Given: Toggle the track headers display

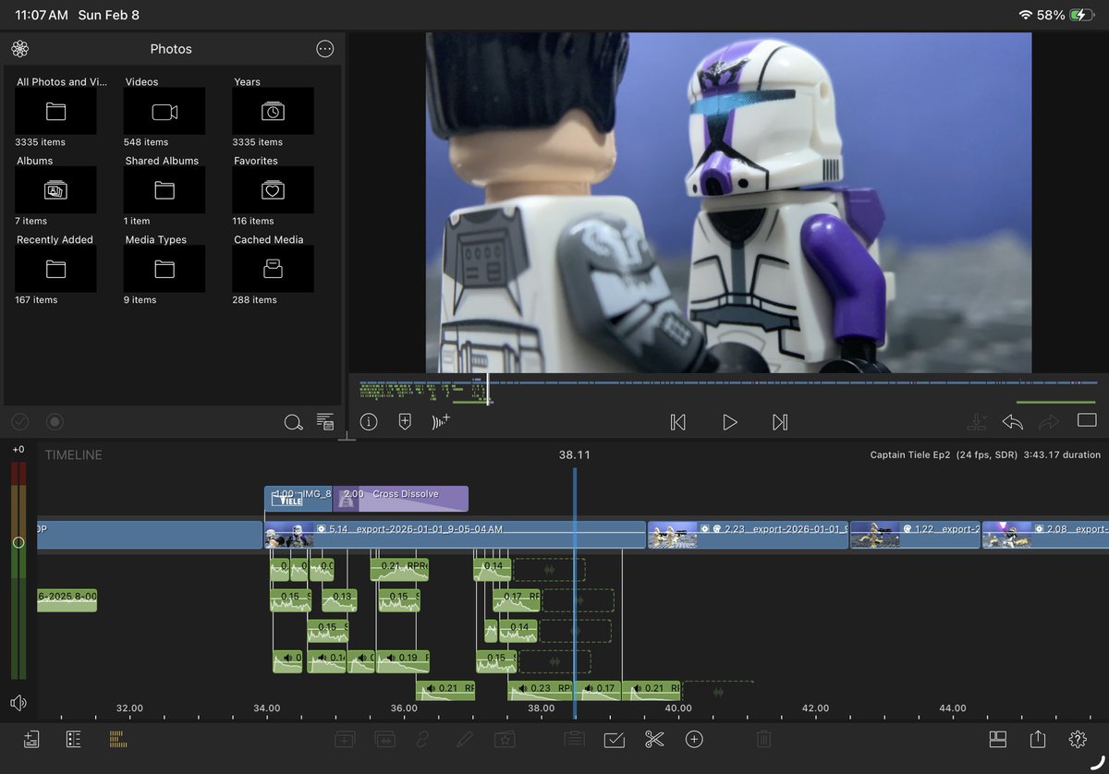Looking at the screenshot, I should (74, 739).
